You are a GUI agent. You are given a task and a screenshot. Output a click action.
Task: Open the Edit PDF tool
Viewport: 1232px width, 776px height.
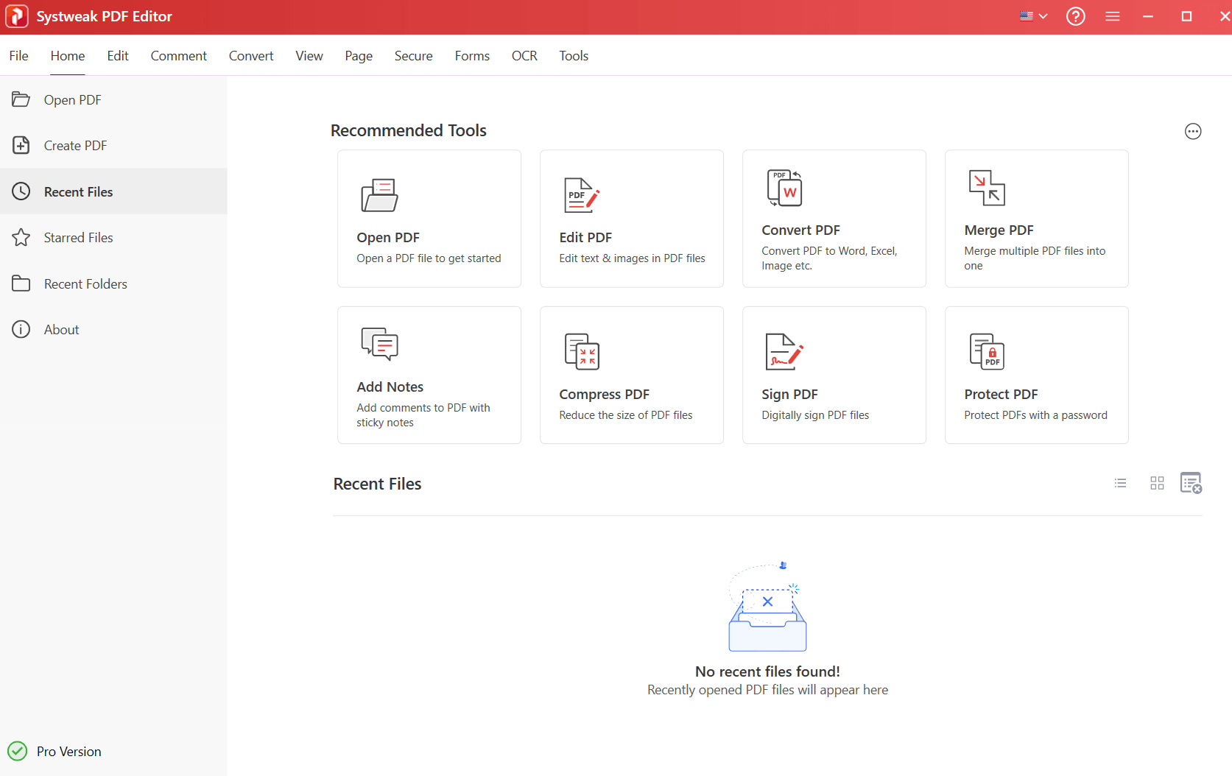click(x=631, y=219)
